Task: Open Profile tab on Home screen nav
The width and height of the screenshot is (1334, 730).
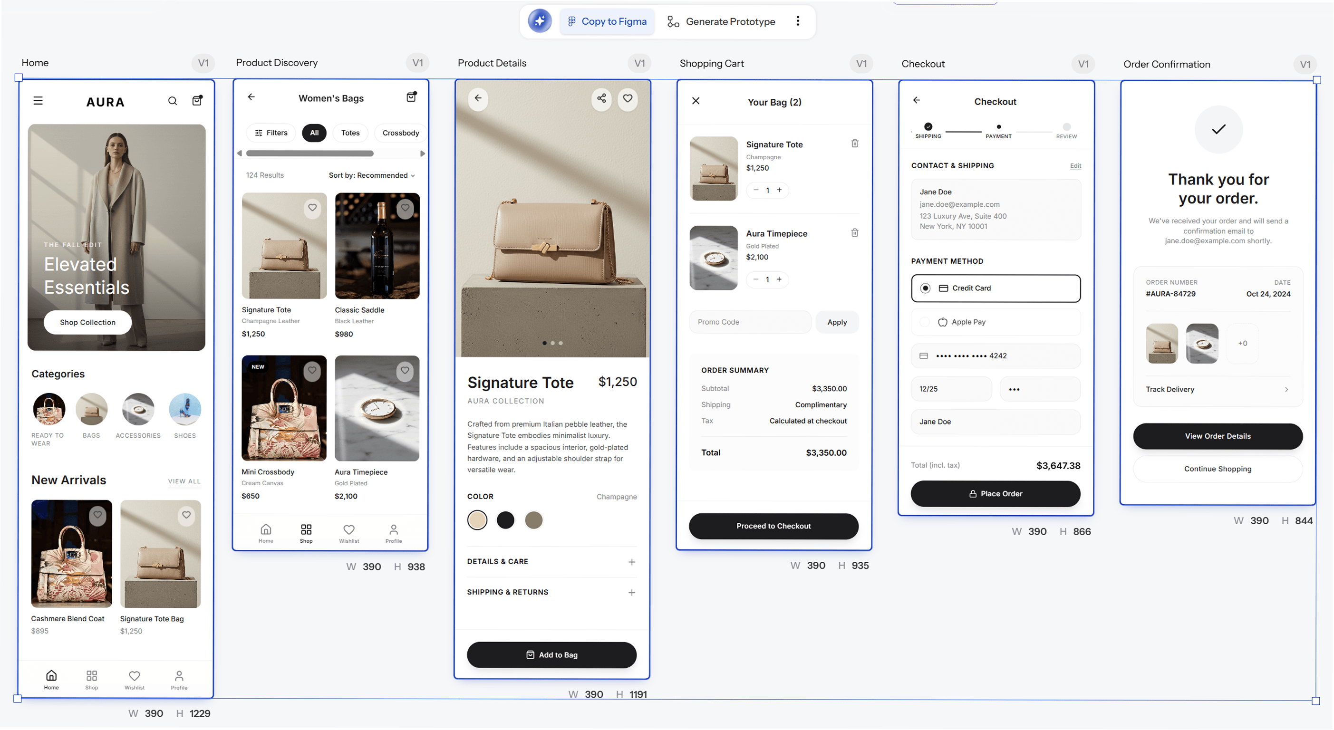Action: pyautogui.click(x=179, y=680)
